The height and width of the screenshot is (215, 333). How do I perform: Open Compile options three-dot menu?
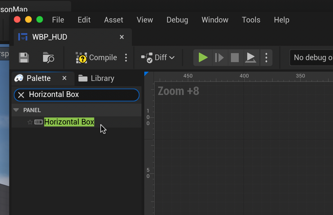pyautogui.click(x=126, y=58)
